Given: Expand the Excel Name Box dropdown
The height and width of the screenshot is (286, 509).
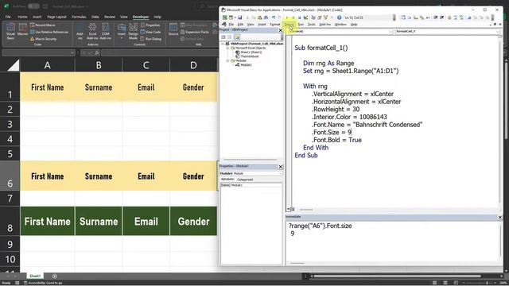Looking at the screenshot, I should pyautogui.click(x=72, y=52).
